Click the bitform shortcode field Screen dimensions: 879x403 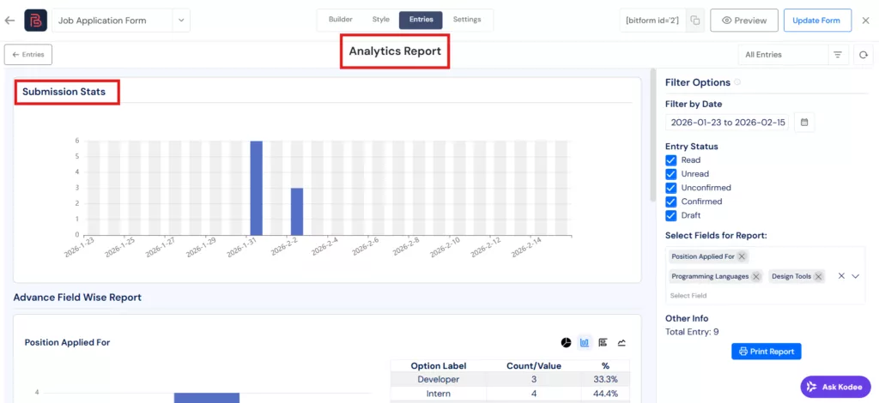pos(652,21)
